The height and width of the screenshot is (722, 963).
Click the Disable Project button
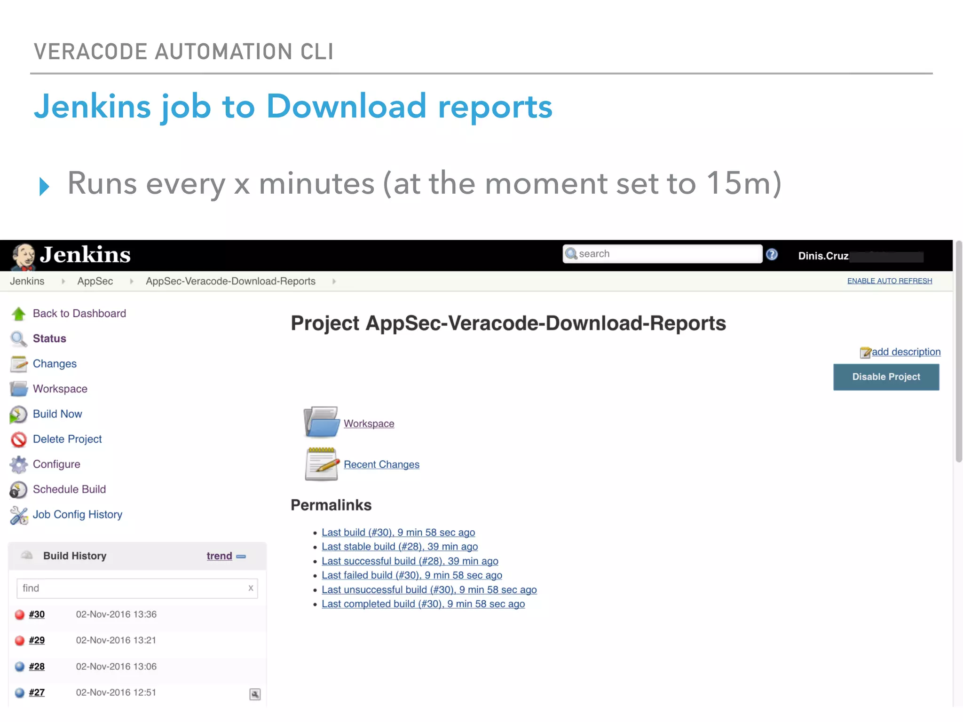[x=886, y=377]
